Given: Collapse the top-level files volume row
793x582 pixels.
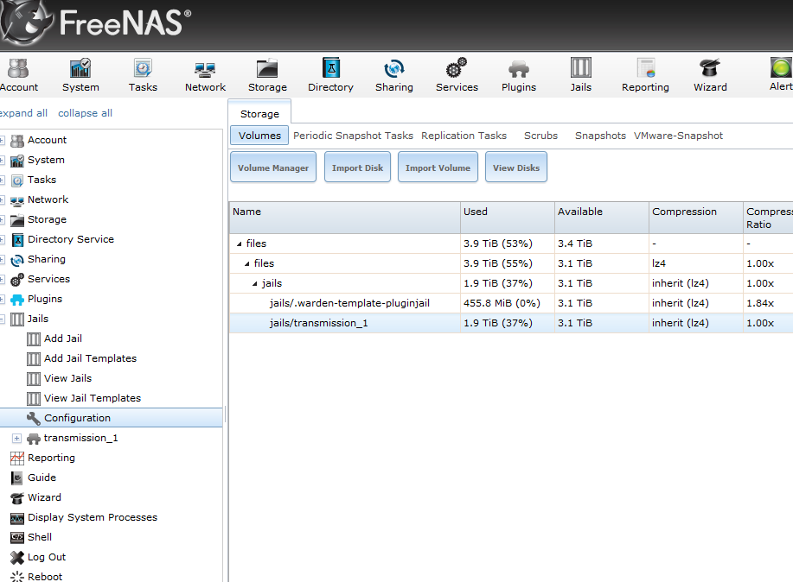Looking at the screenshot, I should coord(240,244).
